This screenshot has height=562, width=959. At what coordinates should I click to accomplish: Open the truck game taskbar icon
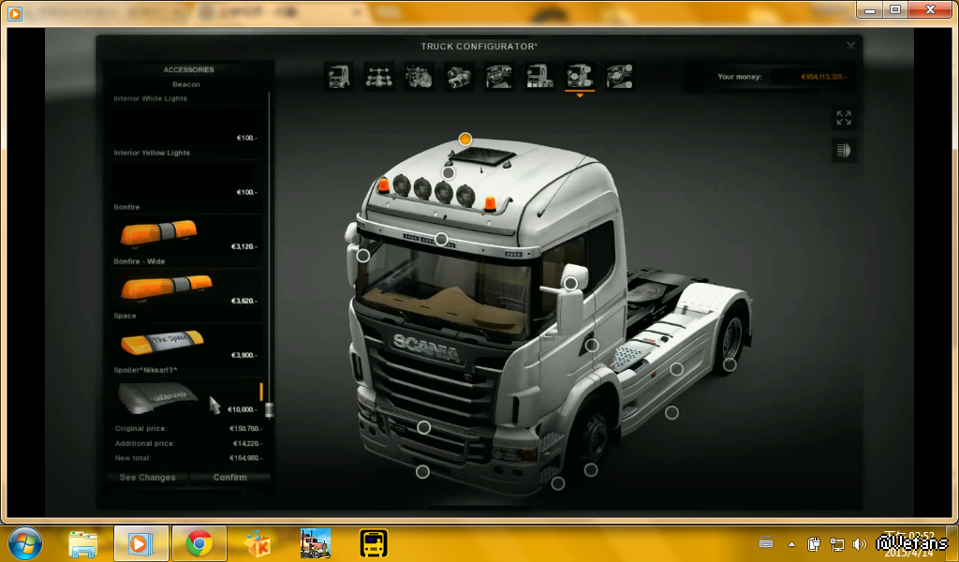[x=316, y=543]
